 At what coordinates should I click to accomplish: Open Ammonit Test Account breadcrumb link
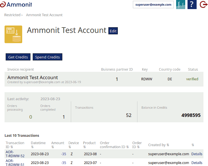click(x=44, y=15)
